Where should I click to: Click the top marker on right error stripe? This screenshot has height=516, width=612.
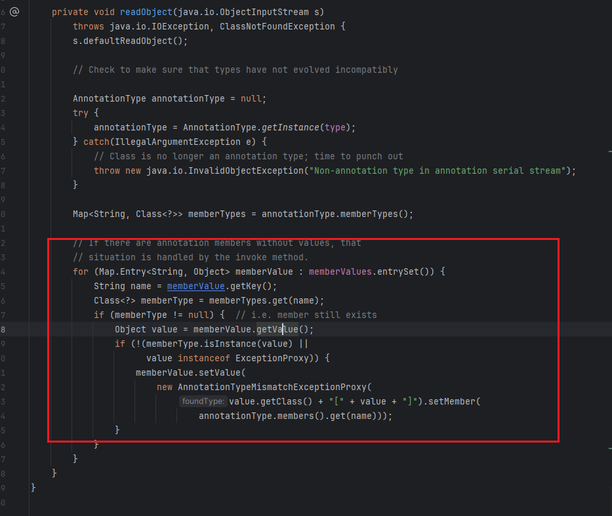pyautogui.click(x=609, y=150)
